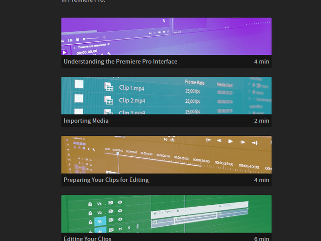Toggle the V3 track eye icon
Screen dimensions: 321x241
[120, 203]
